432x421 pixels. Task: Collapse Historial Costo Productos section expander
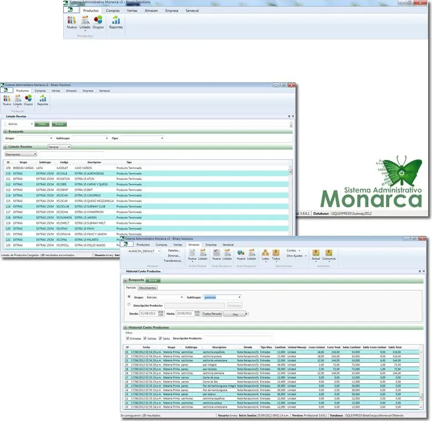pos(125,328)
